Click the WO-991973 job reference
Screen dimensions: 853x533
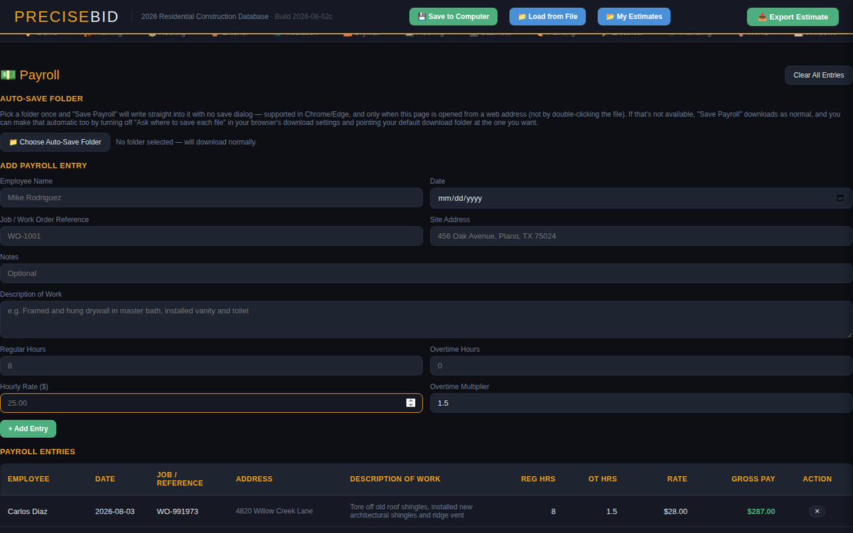click(178, 511)
